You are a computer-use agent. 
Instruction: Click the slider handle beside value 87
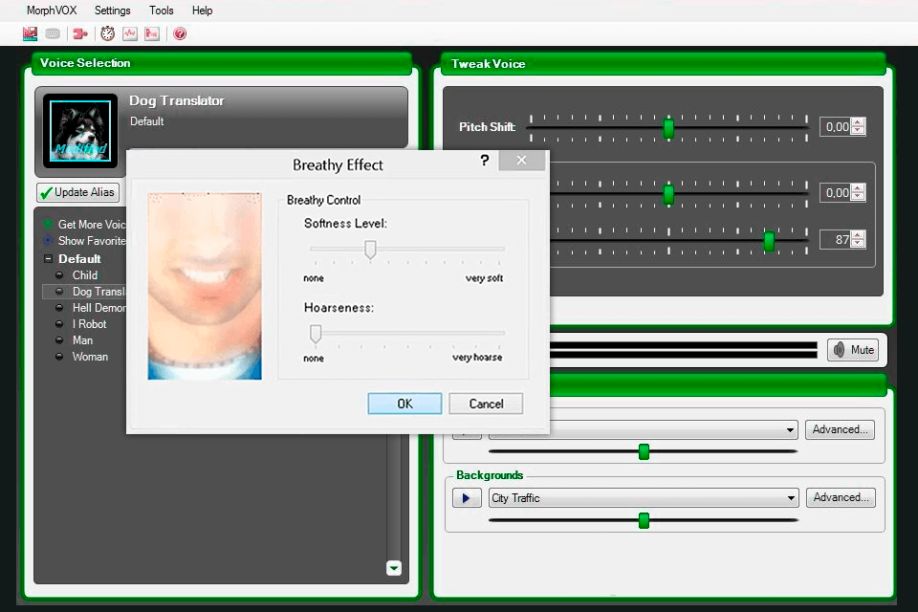(769, 241)
